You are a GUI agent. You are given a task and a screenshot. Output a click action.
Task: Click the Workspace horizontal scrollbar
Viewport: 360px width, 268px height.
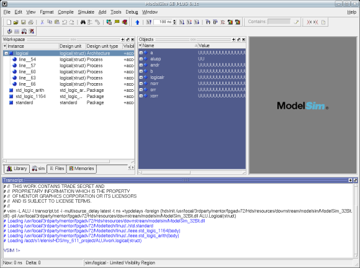coord(69,161)
